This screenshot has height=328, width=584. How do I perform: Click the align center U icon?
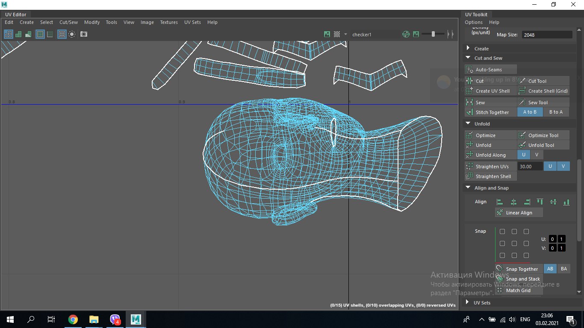click(x=513, y=202)
